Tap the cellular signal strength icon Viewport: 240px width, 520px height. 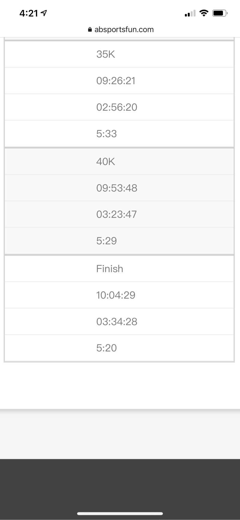click(190, 13)
